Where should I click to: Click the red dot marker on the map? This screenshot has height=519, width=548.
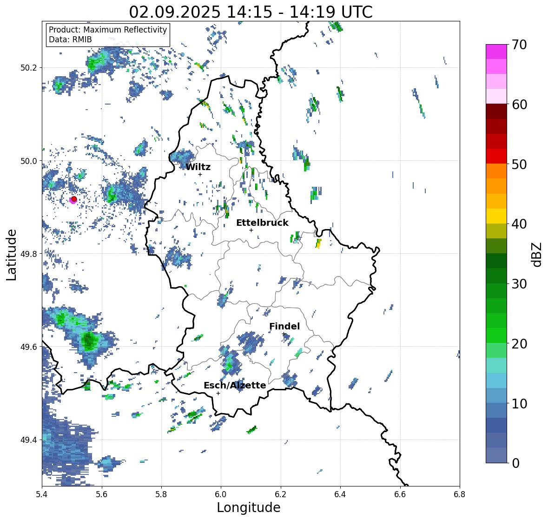[x=74, y=199]
